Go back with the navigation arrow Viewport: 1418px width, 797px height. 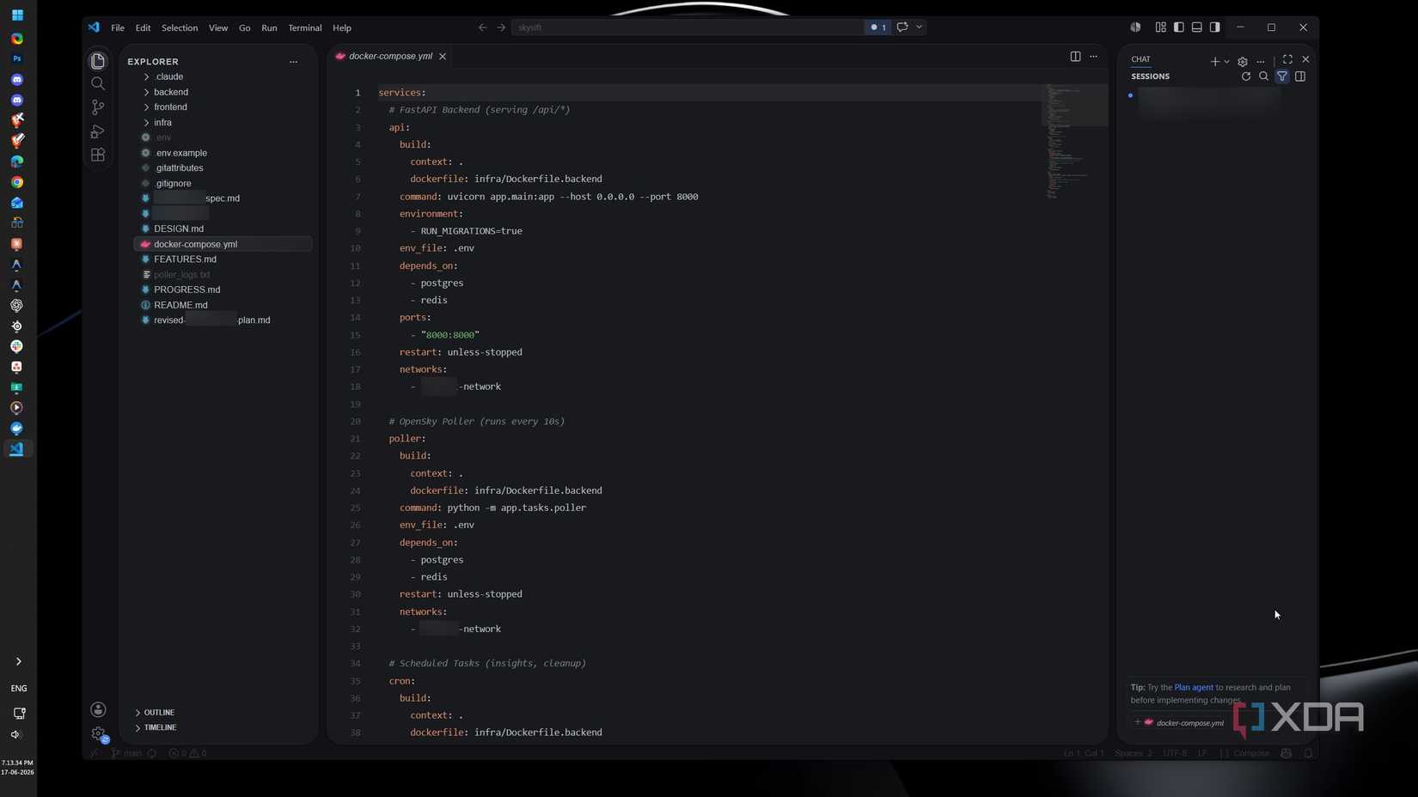[x=482, y=27]
